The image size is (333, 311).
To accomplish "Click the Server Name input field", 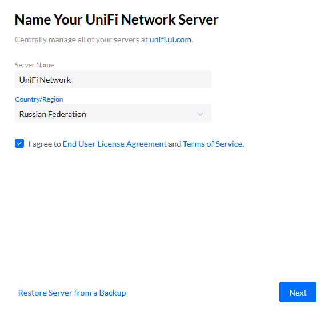I will pos(113,79).
